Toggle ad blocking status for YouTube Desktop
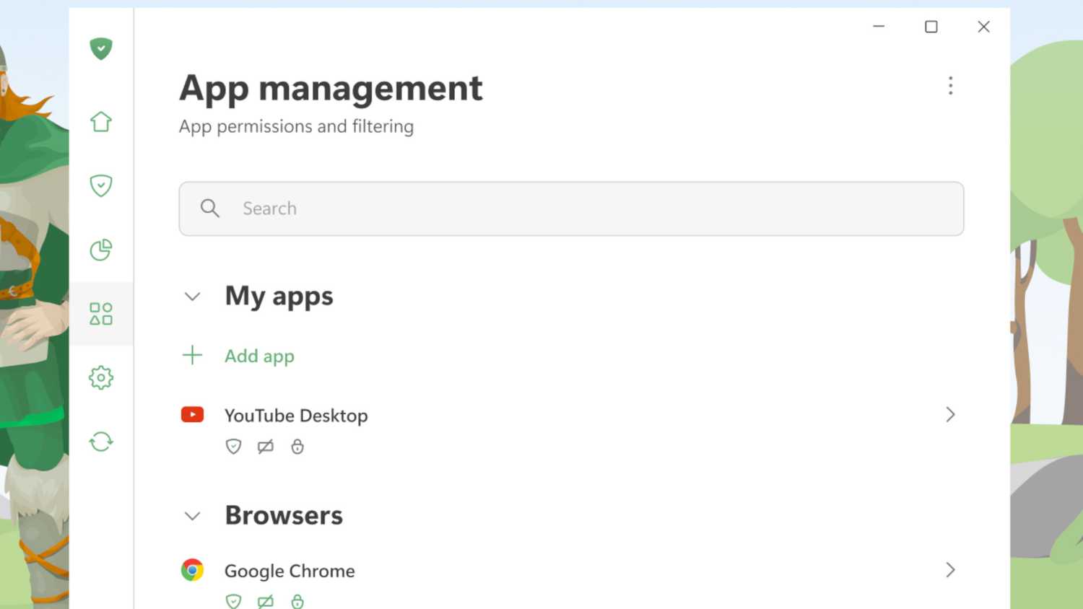This screenshot has width=1083, height=609. 265,446
